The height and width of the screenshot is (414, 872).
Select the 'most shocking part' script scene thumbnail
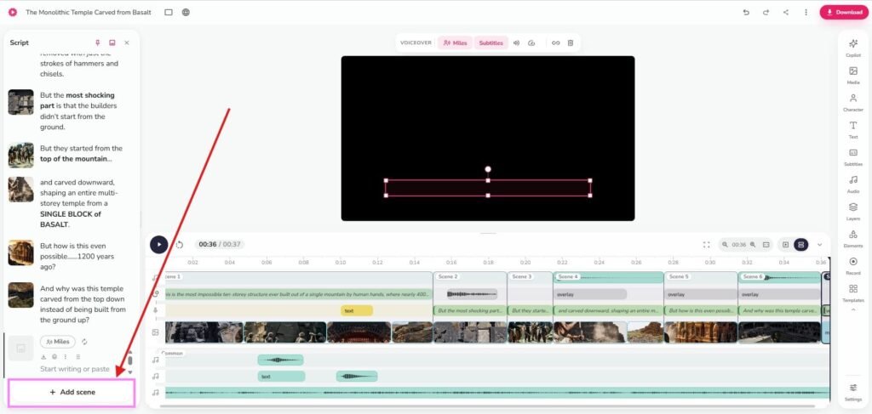20,102
